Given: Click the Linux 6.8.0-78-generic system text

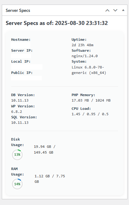Looking at the screenshot, I should point(89,70).
